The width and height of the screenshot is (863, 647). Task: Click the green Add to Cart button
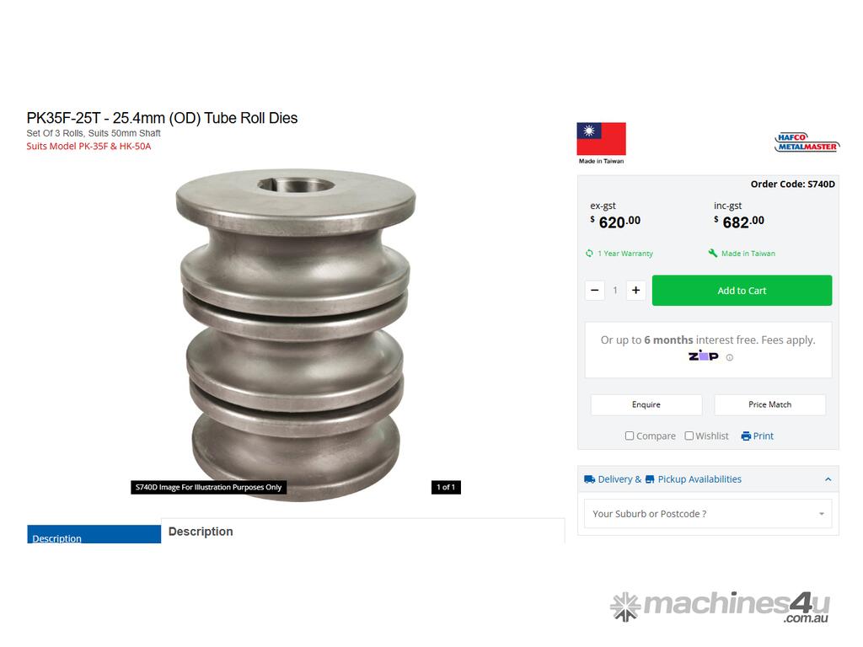point(742,291)
